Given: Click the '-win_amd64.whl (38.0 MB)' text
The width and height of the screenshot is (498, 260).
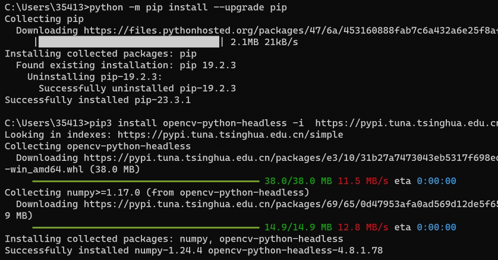Looking at the screenshot, I should click(x=71, y=169).
